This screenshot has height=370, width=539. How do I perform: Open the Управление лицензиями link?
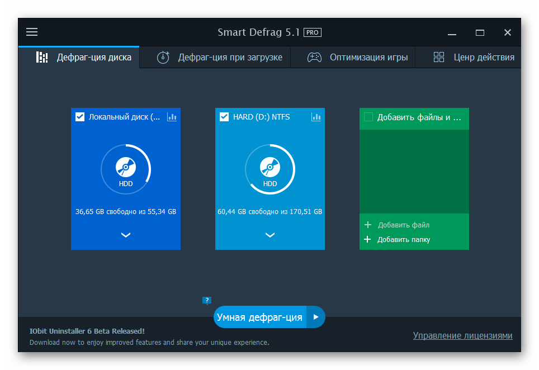coord(462,335)
